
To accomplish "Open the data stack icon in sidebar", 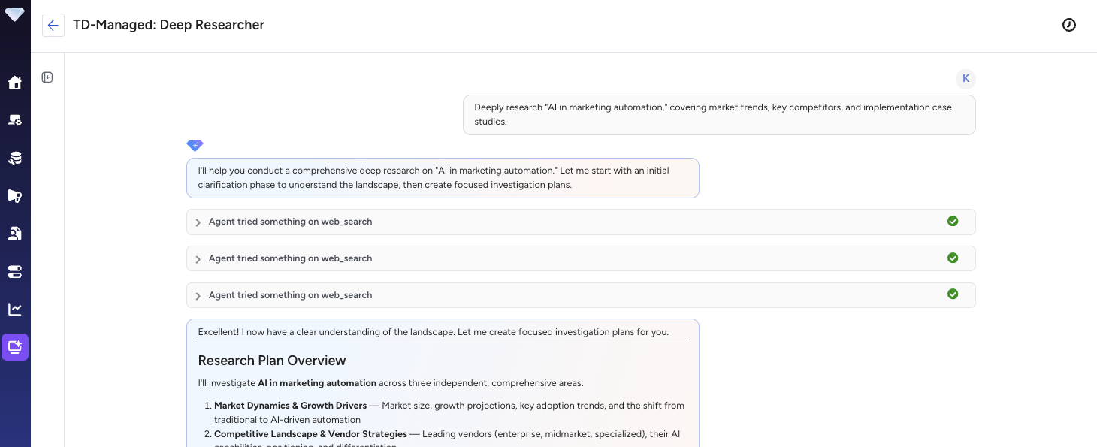I will 15,158.
